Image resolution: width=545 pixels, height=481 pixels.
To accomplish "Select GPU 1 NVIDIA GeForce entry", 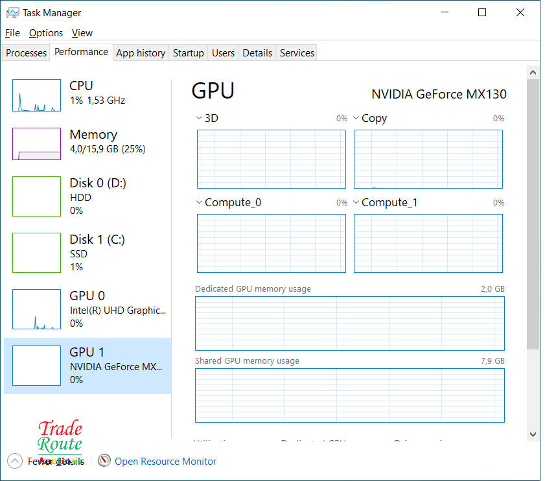I will coord(97,366).
